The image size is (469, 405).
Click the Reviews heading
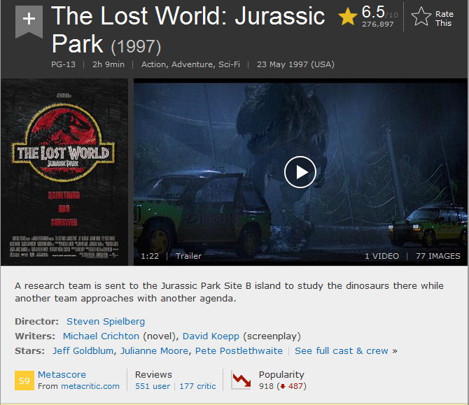(x=153, y=374)
